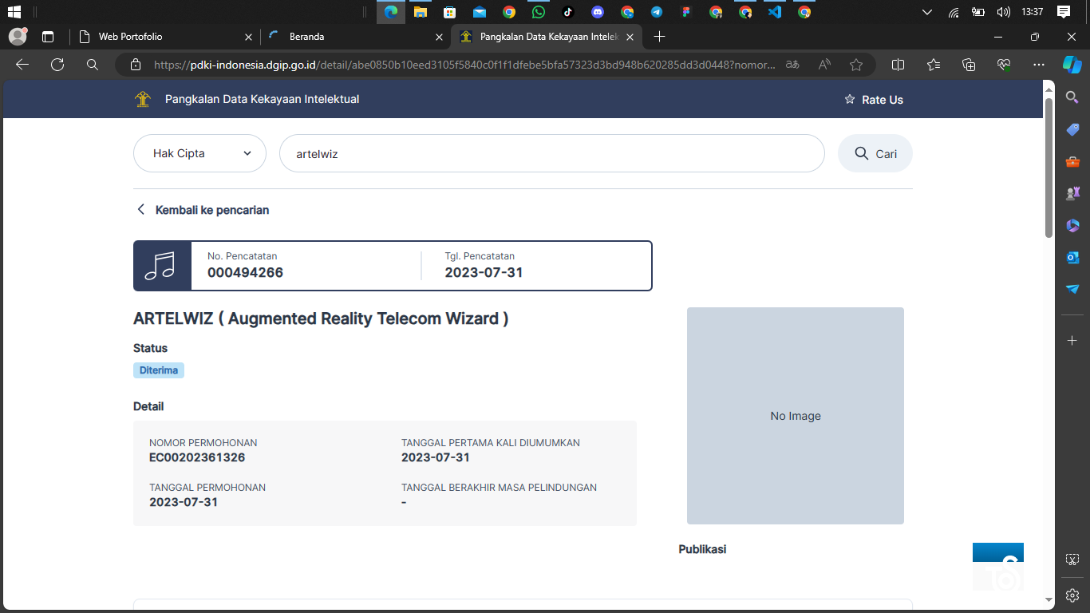Switch to the Beranda tab
Viewport: 1090px width, 613px height.
tap(351, 37)
